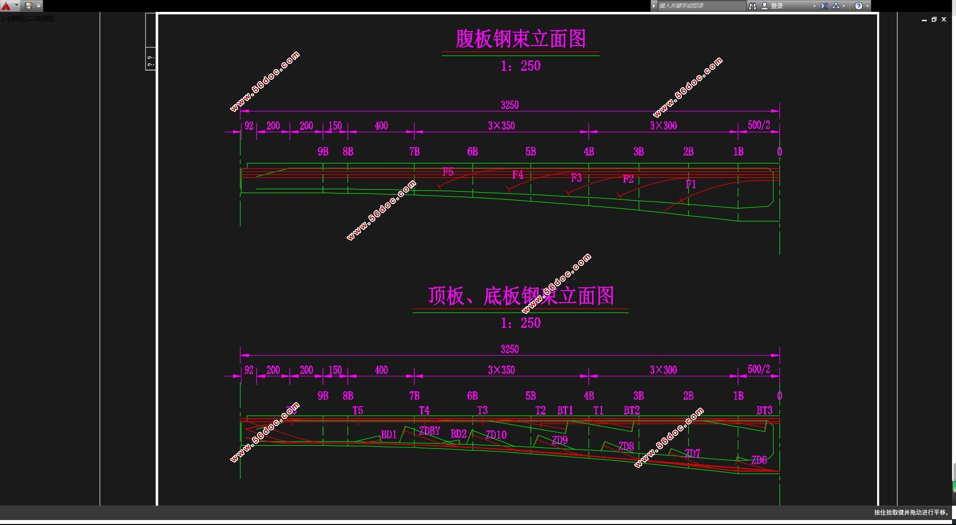
Task: Open Autodesk Exchange X icon
Action: pyautogui.click(x=824, y=6)
